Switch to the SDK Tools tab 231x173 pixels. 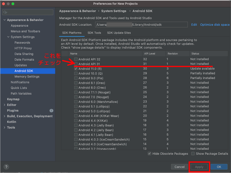(x=94, y=33)
